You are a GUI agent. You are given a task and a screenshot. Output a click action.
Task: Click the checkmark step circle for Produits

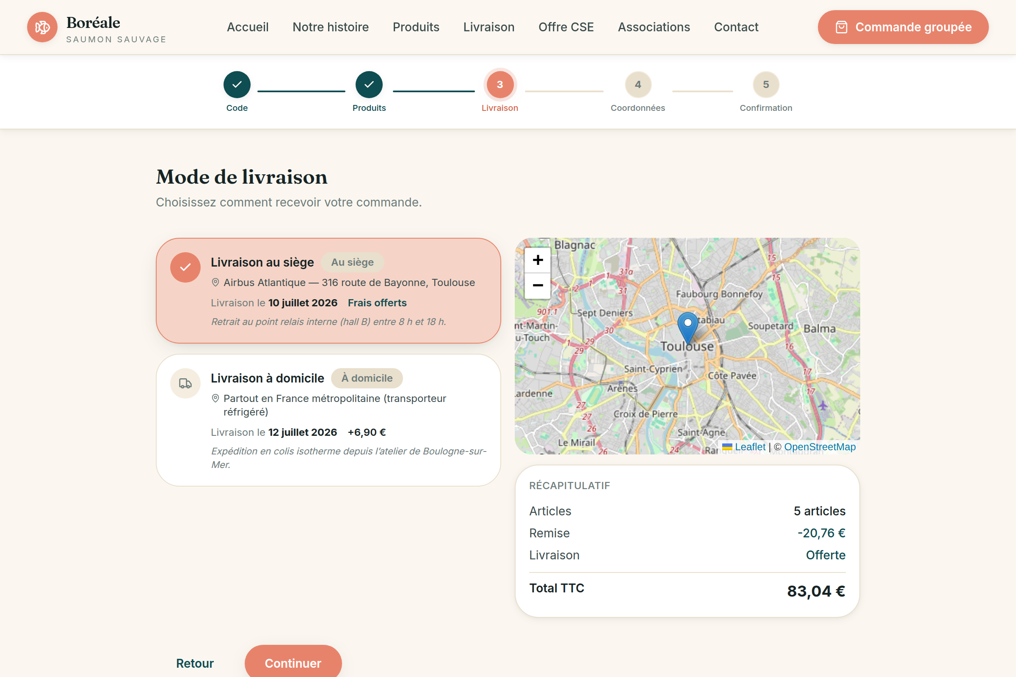pos(369,85)
